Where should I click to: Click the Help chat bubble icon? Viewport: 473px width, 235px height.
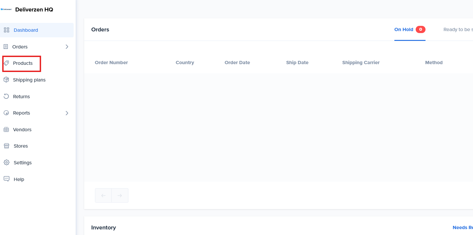click(7, 179)
